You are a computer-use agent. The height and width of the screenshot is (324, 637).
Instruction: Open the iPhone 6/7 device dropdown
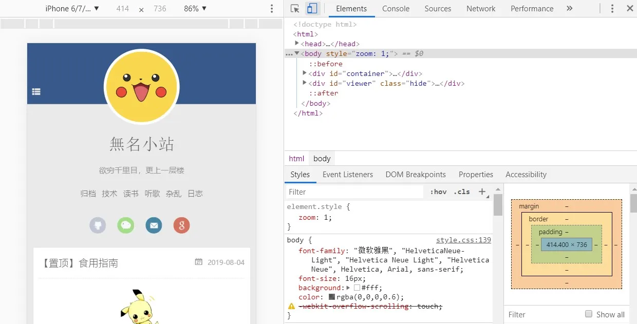[72, 9]
